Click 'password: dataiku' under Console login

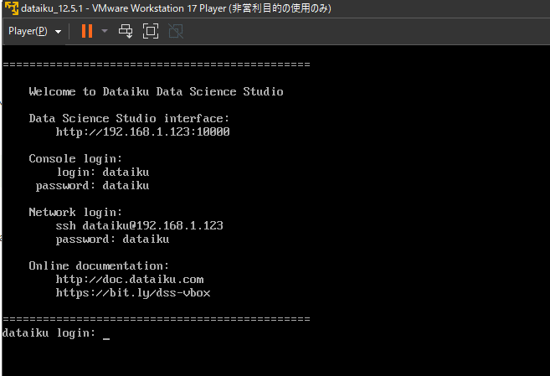click(x=93, y=186)
